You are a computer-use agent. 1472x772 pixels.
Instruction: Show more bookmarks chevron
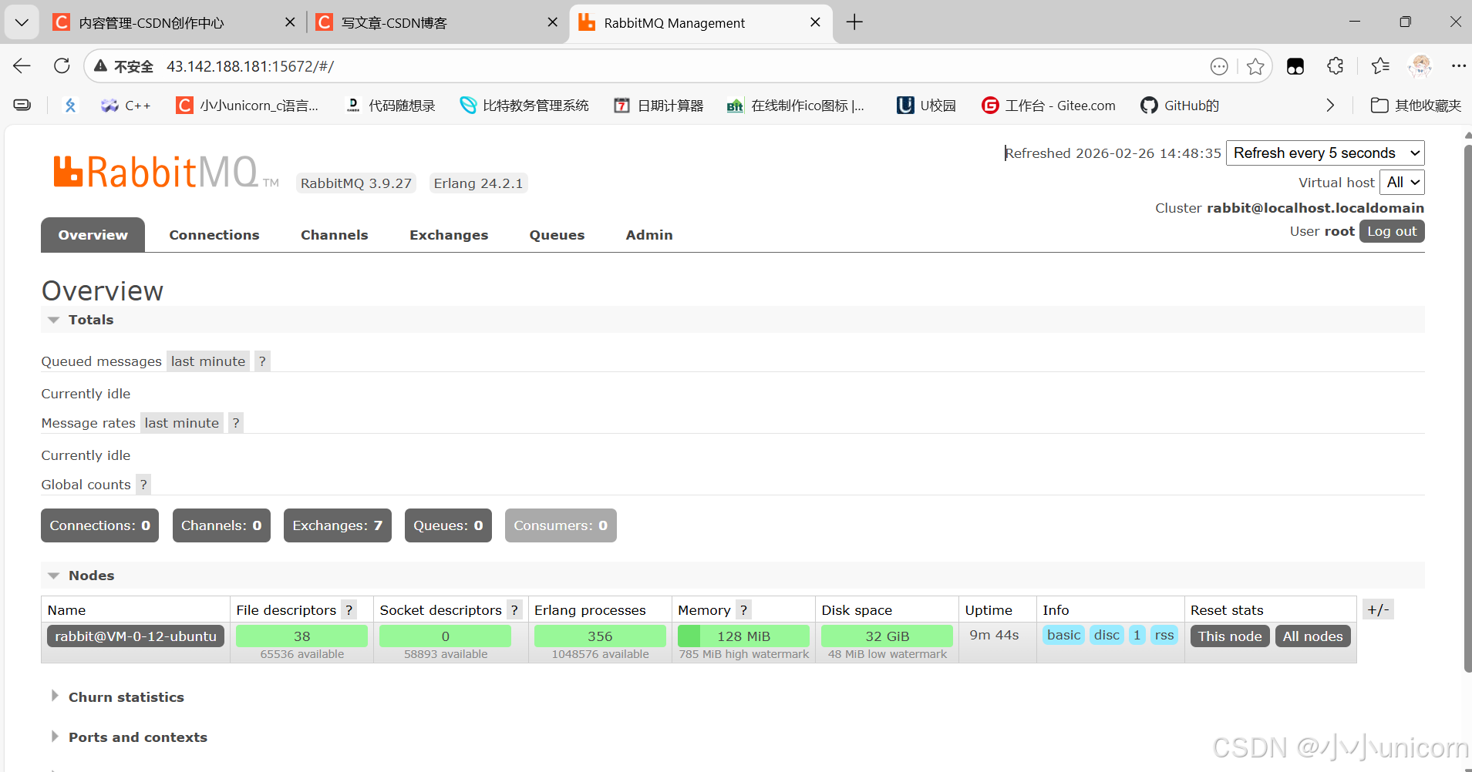(x=1330, y=106)
